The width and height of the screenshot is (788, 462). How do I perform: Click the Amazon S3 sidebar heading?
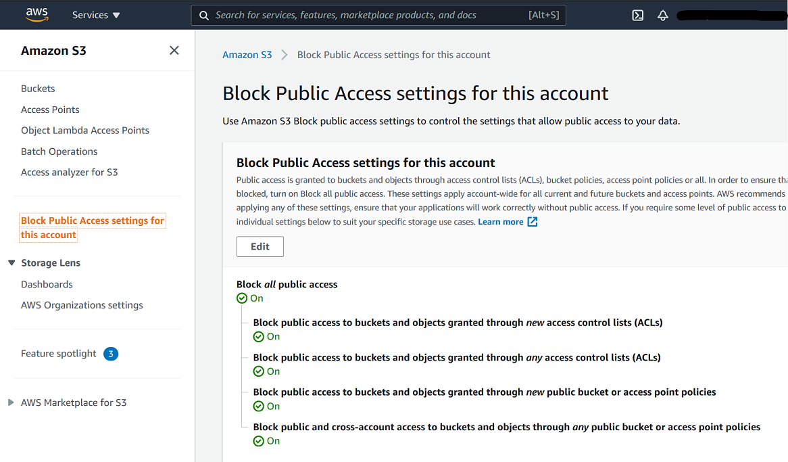53,50
